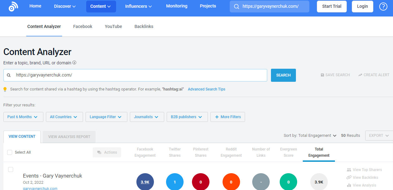Screen dimensions: 393x190
Task: Switch to the Facebook tab
Action: tap(83, 26)
